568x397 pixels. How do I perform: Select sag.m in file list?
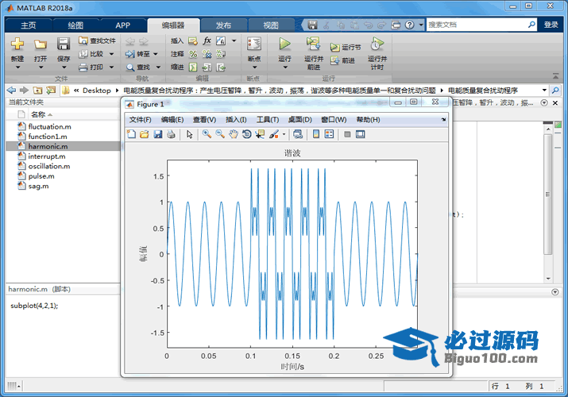pyautogui.click(x=38, y=186)
